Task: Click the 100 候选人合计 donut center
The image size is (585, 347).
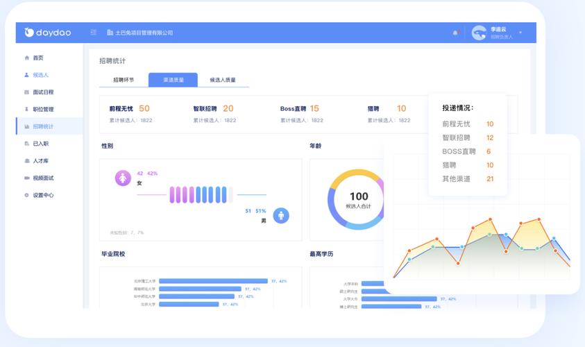Action: pos(359,200)
